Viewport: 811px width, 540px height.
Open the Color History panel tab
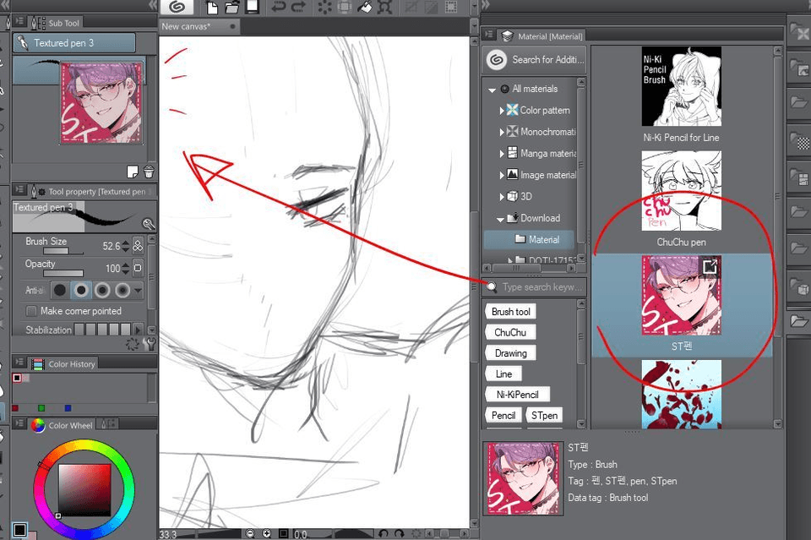tap(71, 364)
